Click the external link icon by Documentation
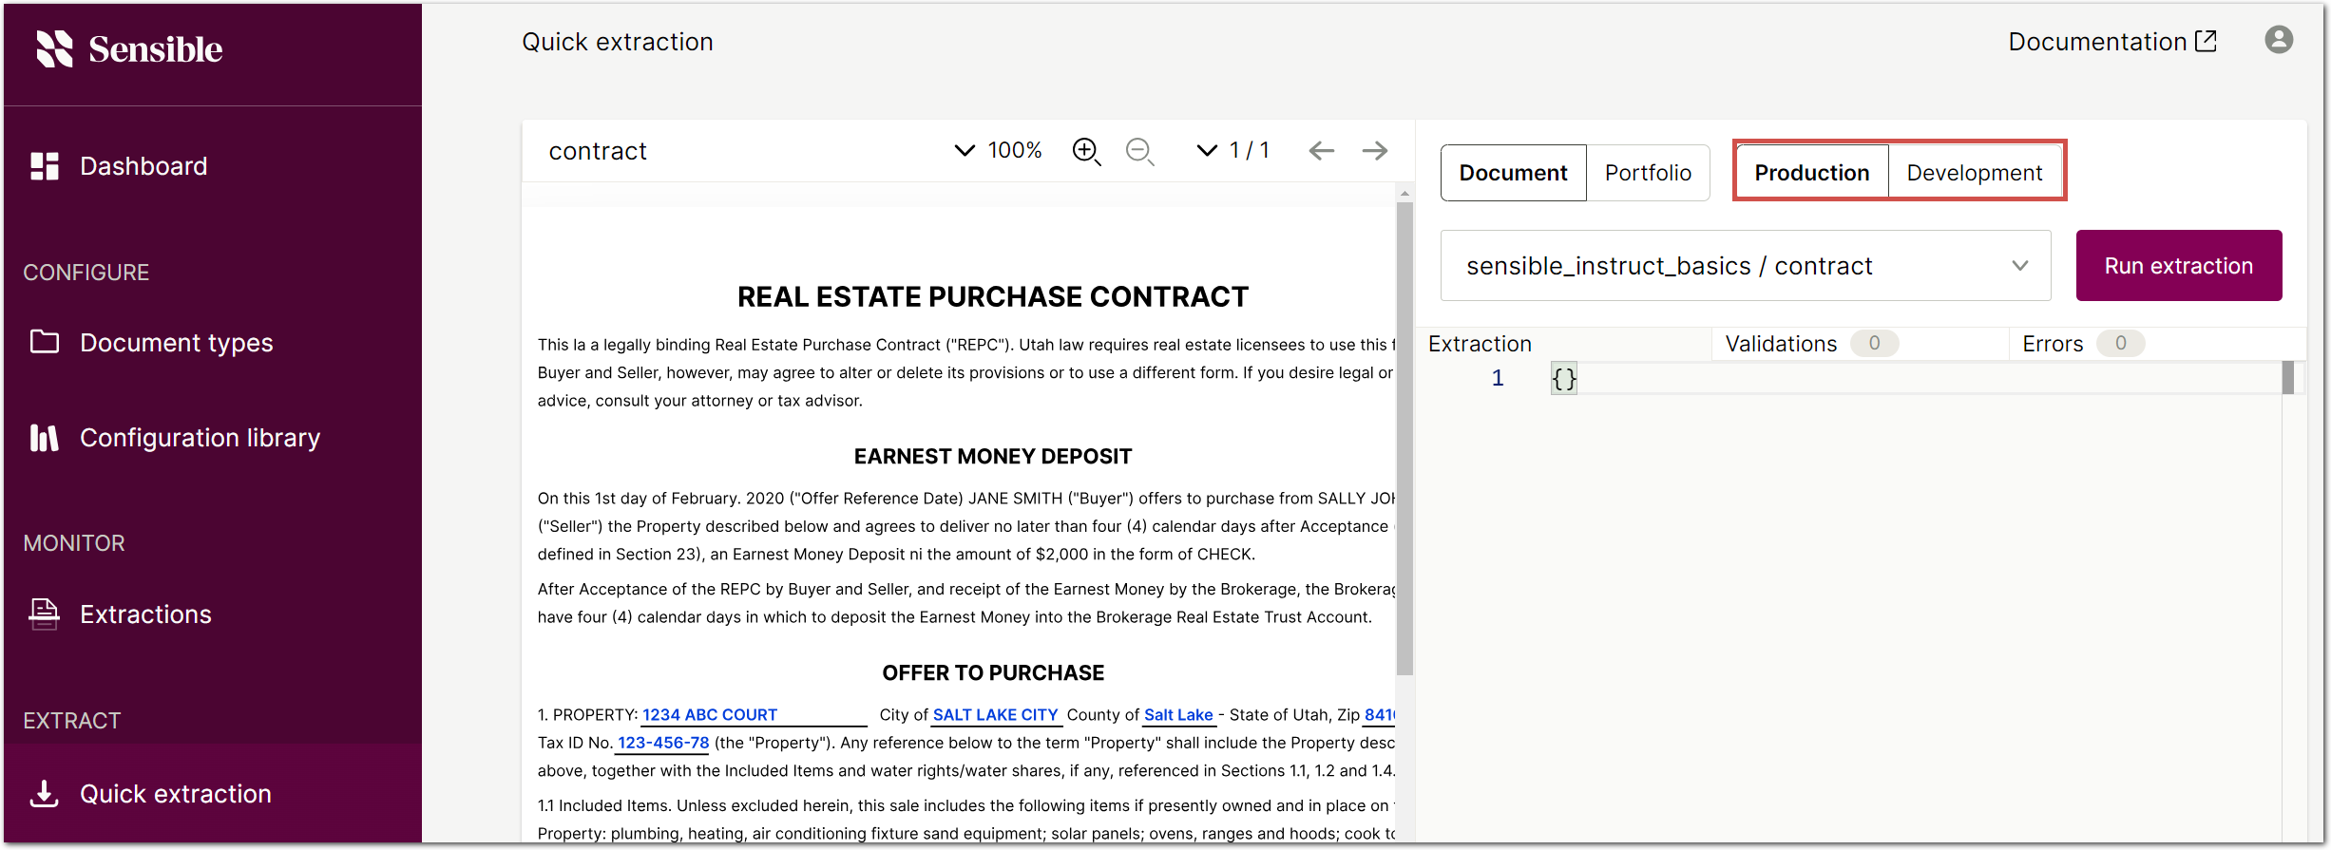 pos(2206,41)
